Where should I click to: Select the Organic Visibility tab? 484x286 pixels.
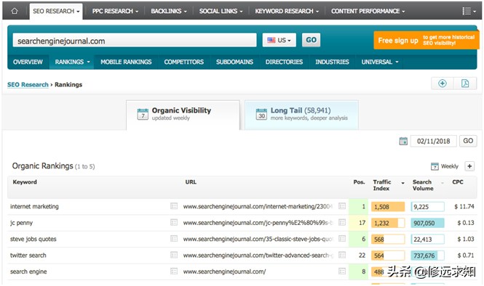pos(183,115)
